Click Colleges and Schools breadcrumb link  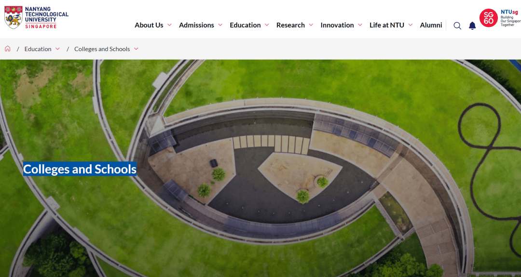click(102, 49)
